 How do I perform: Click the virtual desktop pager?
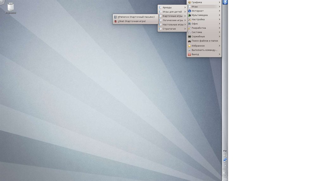(x=225, y=174)
